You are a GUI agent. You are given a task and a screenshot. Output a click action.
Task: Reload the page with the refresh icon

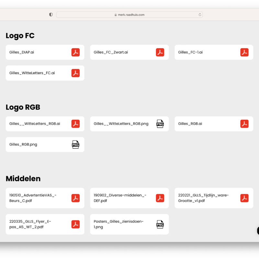coord(200,15)
